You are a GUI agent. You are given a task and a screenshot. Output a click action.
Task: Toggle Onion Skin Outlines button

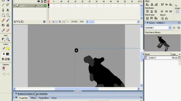coord(56,22)
